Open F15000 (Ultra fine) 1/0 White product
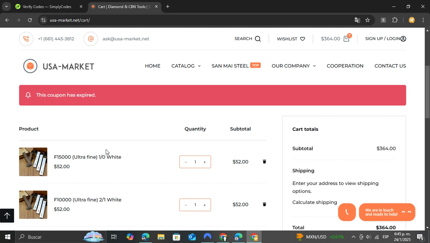Screen dimensions: 430x243 87,157
